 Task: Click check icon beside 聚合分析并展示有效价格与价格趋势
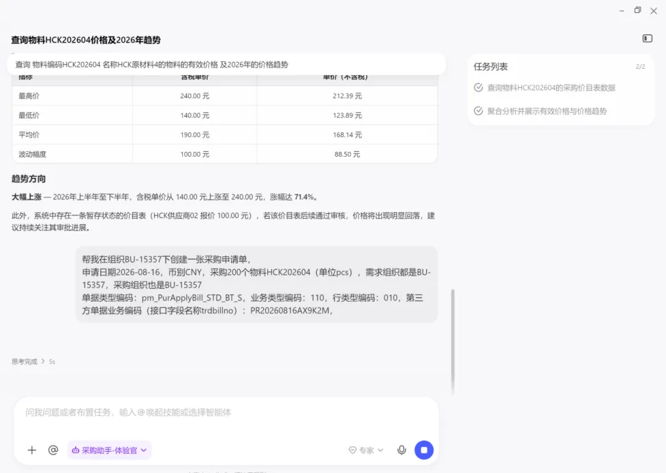(478, 111)
